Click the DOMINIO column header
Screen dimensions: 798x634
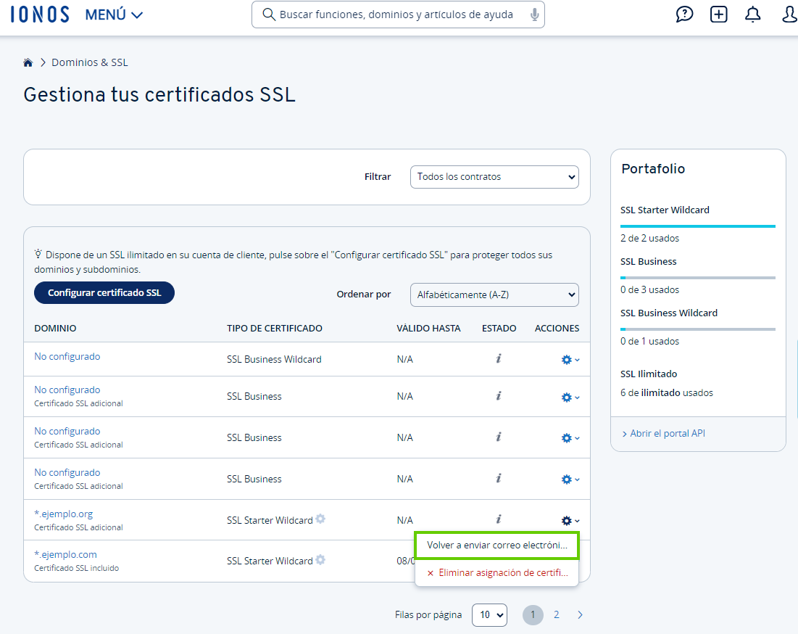click(55, 329)
